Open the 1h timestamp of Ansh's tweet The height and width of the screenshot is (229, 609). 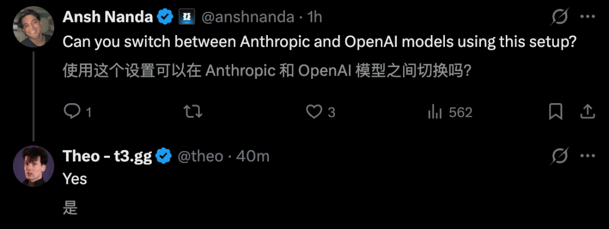(x=314, y=17)
